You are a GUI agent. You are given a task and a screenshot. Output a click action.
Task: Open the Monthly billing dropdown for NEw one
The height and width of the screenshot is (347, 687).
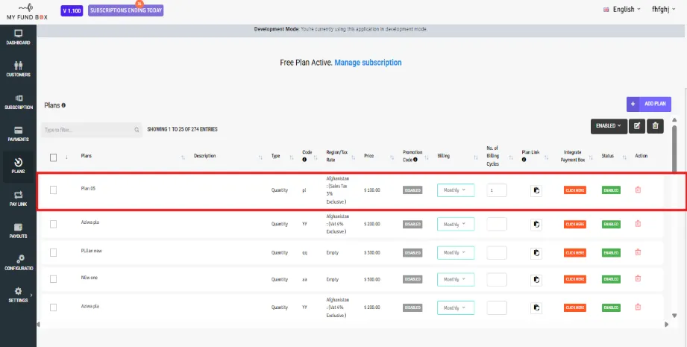click(x=456, y=280)
